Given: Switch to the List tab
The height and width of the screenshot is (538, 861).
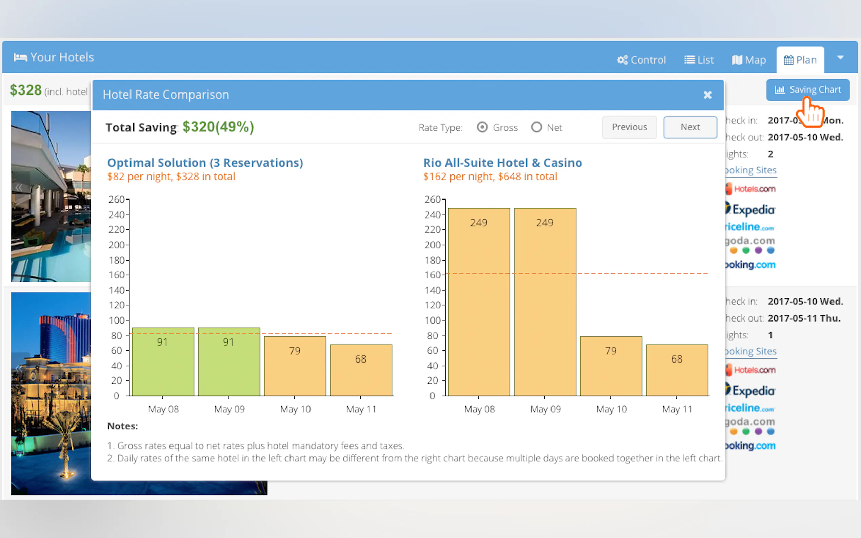Looking at the screenshot, I should pos(699,60).
